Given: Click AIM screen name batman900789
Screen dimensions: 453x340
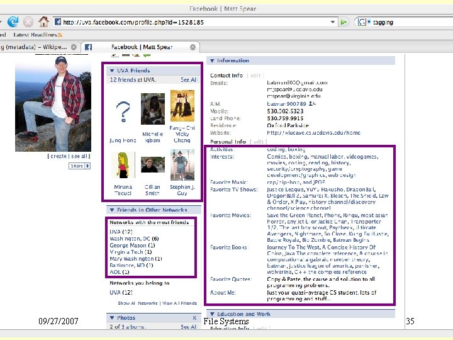Looking at the screenshot, I should click(286, 104).
